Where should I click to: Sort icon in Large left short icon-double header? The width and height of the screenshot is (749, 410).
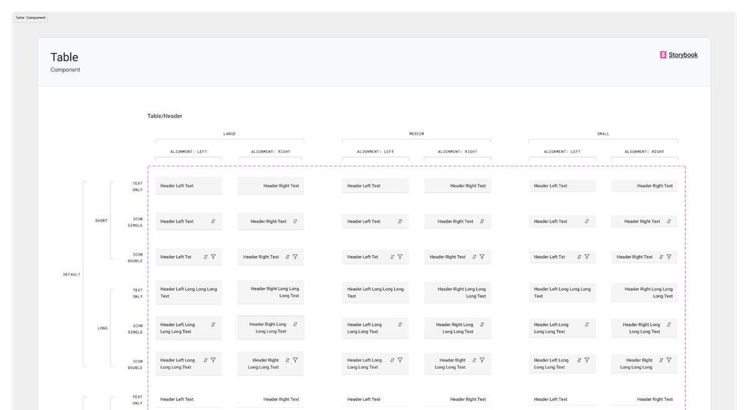(205, 256)
